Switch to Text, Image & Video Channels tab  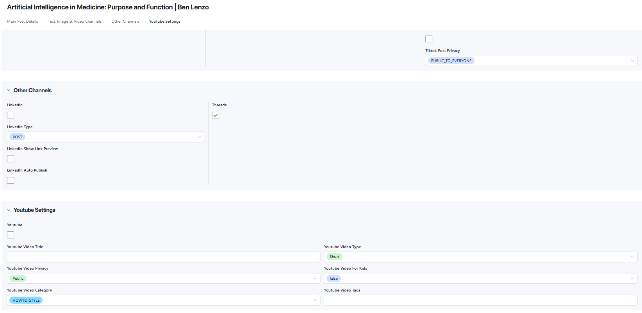75,21
